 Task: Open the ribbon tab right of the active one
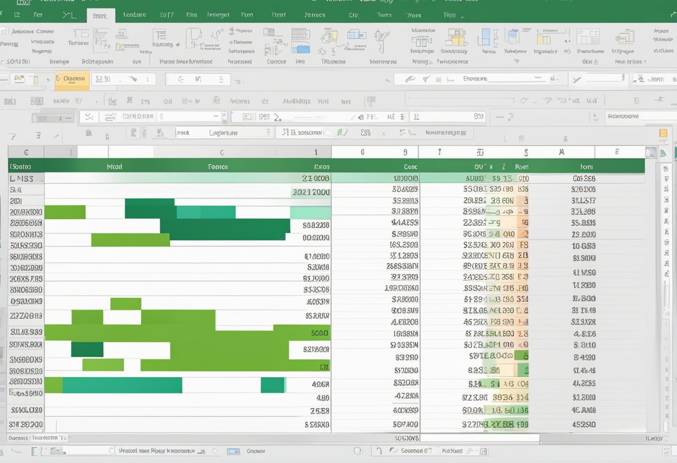click(134, 16)
